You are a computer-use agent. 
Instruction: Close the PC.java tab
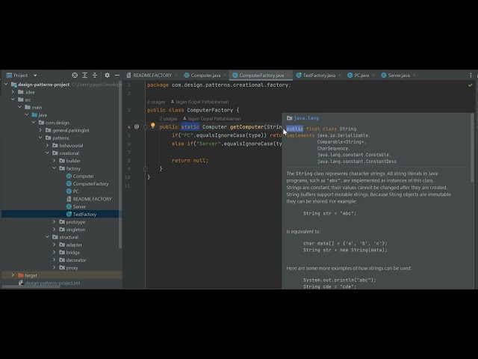point(373,75)
